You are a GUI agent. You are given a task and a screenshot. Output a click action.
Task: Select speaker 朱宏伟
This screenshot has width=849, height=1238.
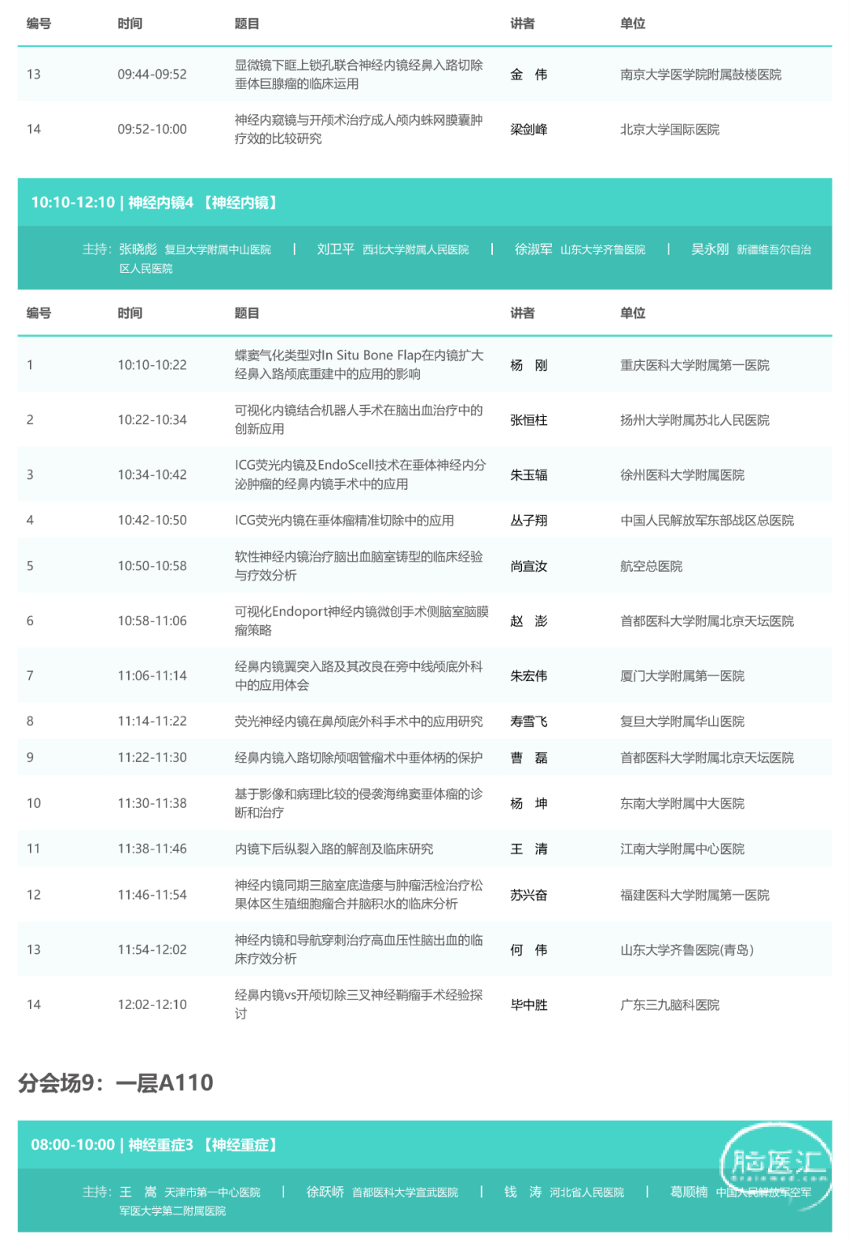529,676
